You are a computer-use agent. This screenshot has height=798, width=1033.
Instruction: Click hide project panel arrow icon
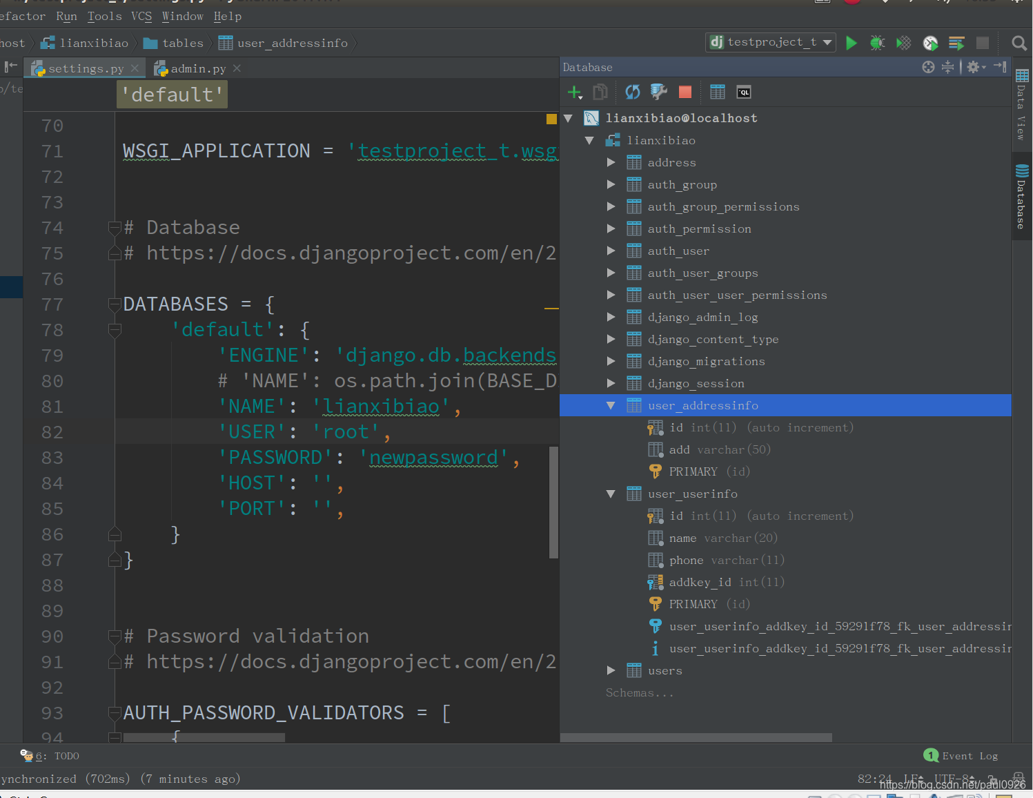pos(10,67)
